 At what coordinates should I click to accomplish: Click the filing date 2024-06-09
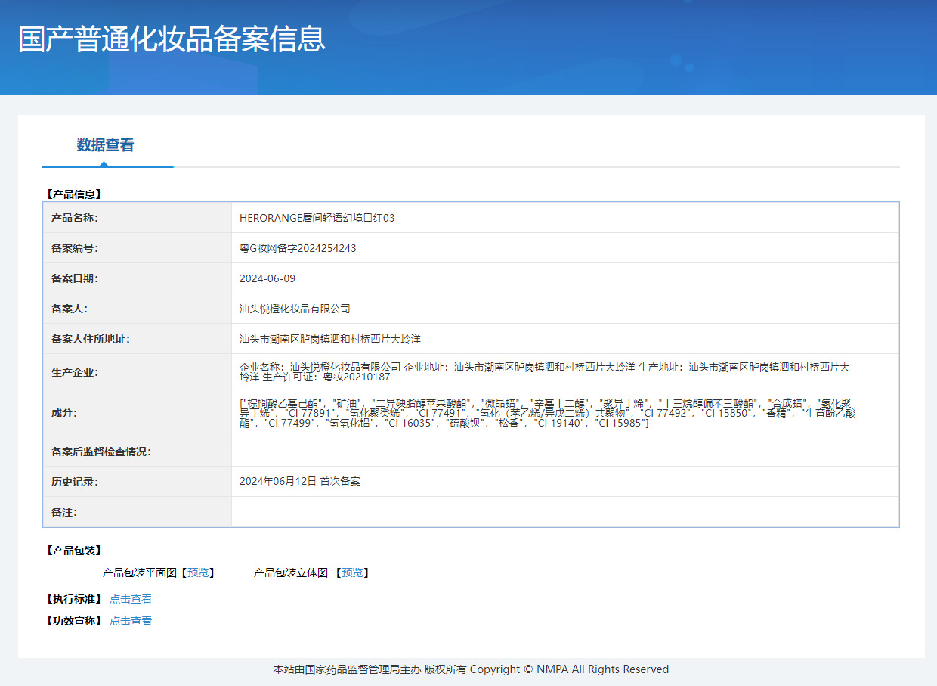pos(267,278)
